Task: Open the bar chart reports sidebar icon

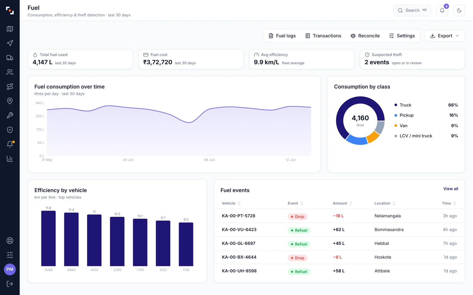Action: (x=10, y=159)
